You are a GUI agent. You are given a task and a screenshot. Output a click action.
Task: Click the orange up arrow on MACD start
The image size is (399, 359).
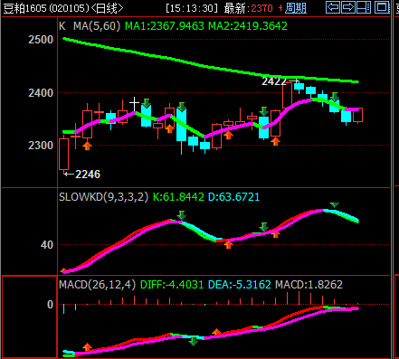click(x=87, y=347)
